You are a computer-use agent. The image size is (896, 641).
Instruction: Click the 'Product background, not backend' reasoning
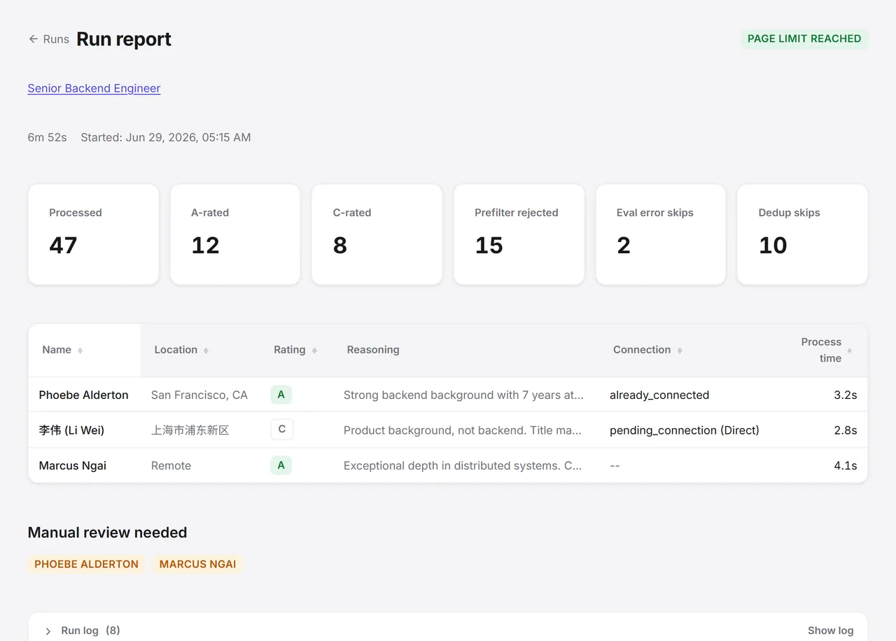(x=463, y=430)
